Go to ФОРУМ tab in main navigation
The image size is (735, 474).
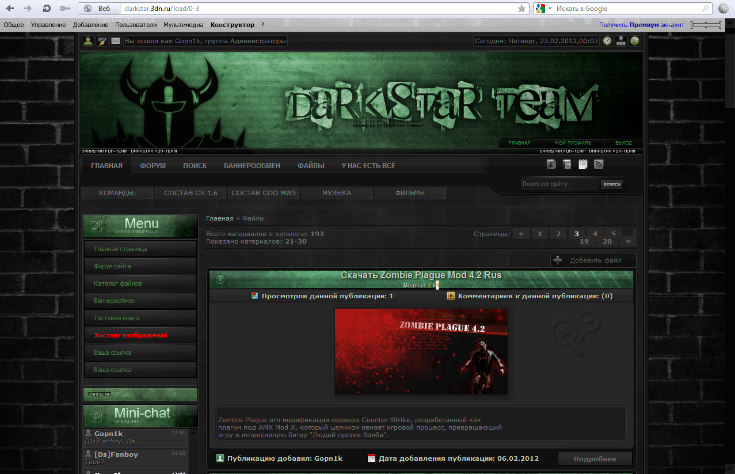coord(153,166)
